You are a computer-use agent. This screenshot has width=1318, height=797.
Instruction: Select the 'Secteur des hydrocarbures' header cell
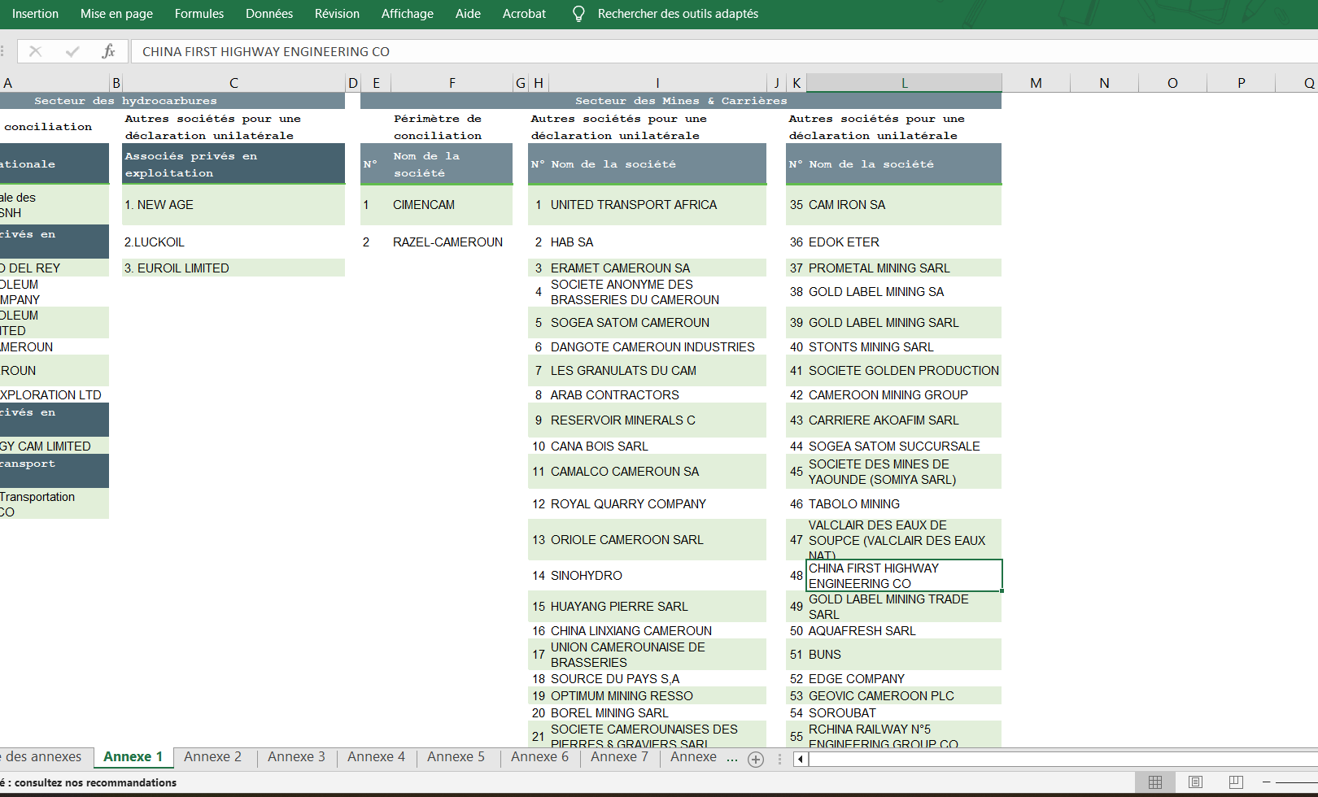172,101
